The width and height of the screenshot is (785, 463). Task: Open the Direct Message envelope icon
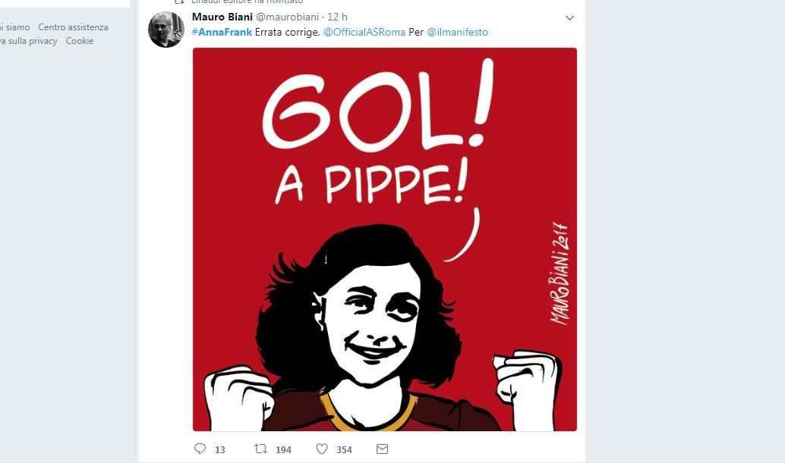[x=382, y=449]
